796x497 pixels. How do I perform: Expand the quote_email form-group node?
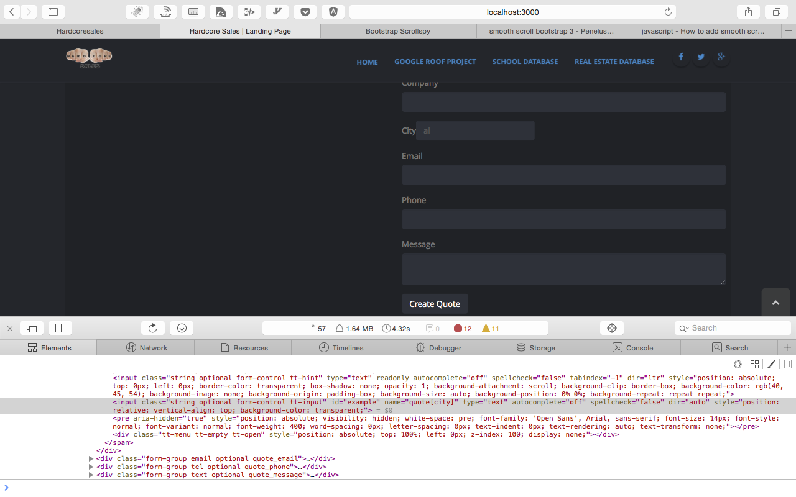pyautogui.click(x=91, y=459)
